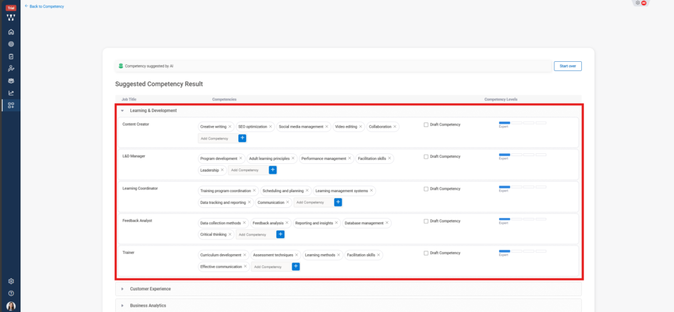This screenshot has width=674, height=312.
Task: Click the blue plus for Content Creator
Action: click(x=242, y=138)
